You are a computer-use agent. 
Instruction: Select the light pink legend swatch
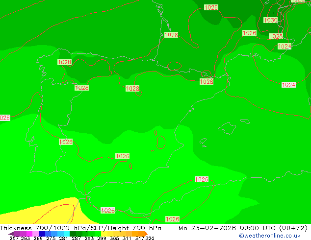[35, 234]
